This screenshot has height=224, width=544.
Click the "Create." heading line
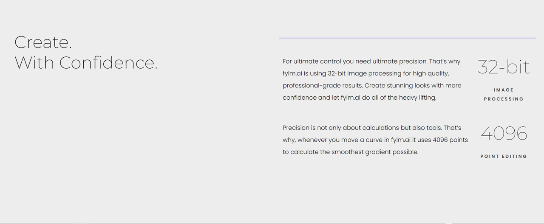click(x=43, y=42)
